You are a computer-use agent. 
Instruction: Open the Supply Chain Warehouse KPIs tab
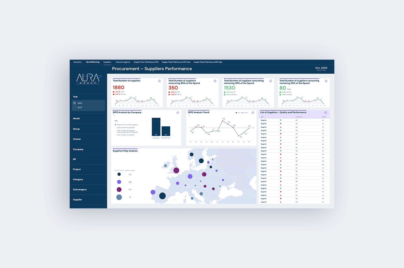tap(146, 62)
